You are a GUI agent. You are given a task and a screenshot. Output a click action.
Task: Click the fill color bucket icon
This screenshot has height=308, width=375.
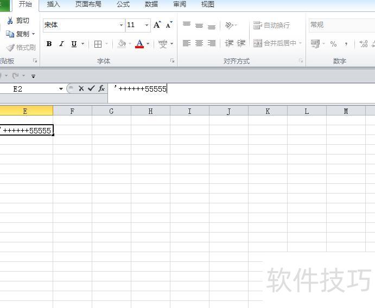(x=122, y=44)
